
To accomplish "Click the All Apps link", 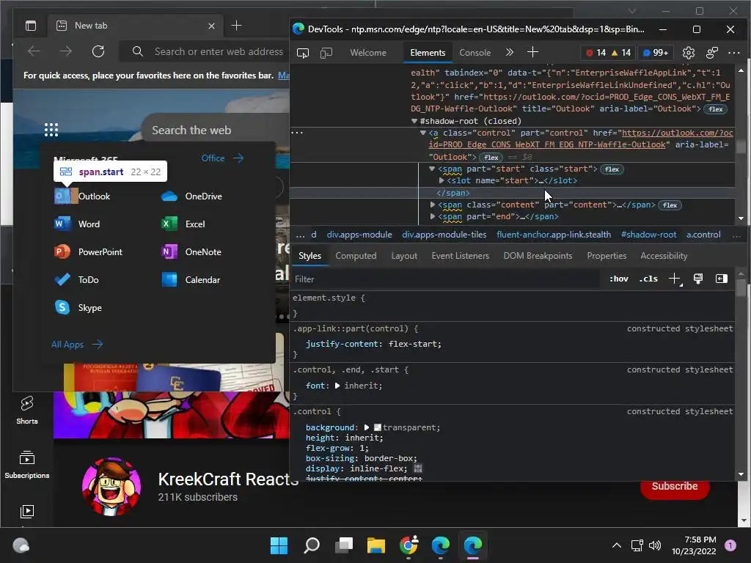I will pyautogui.click(x=77, y=345).
